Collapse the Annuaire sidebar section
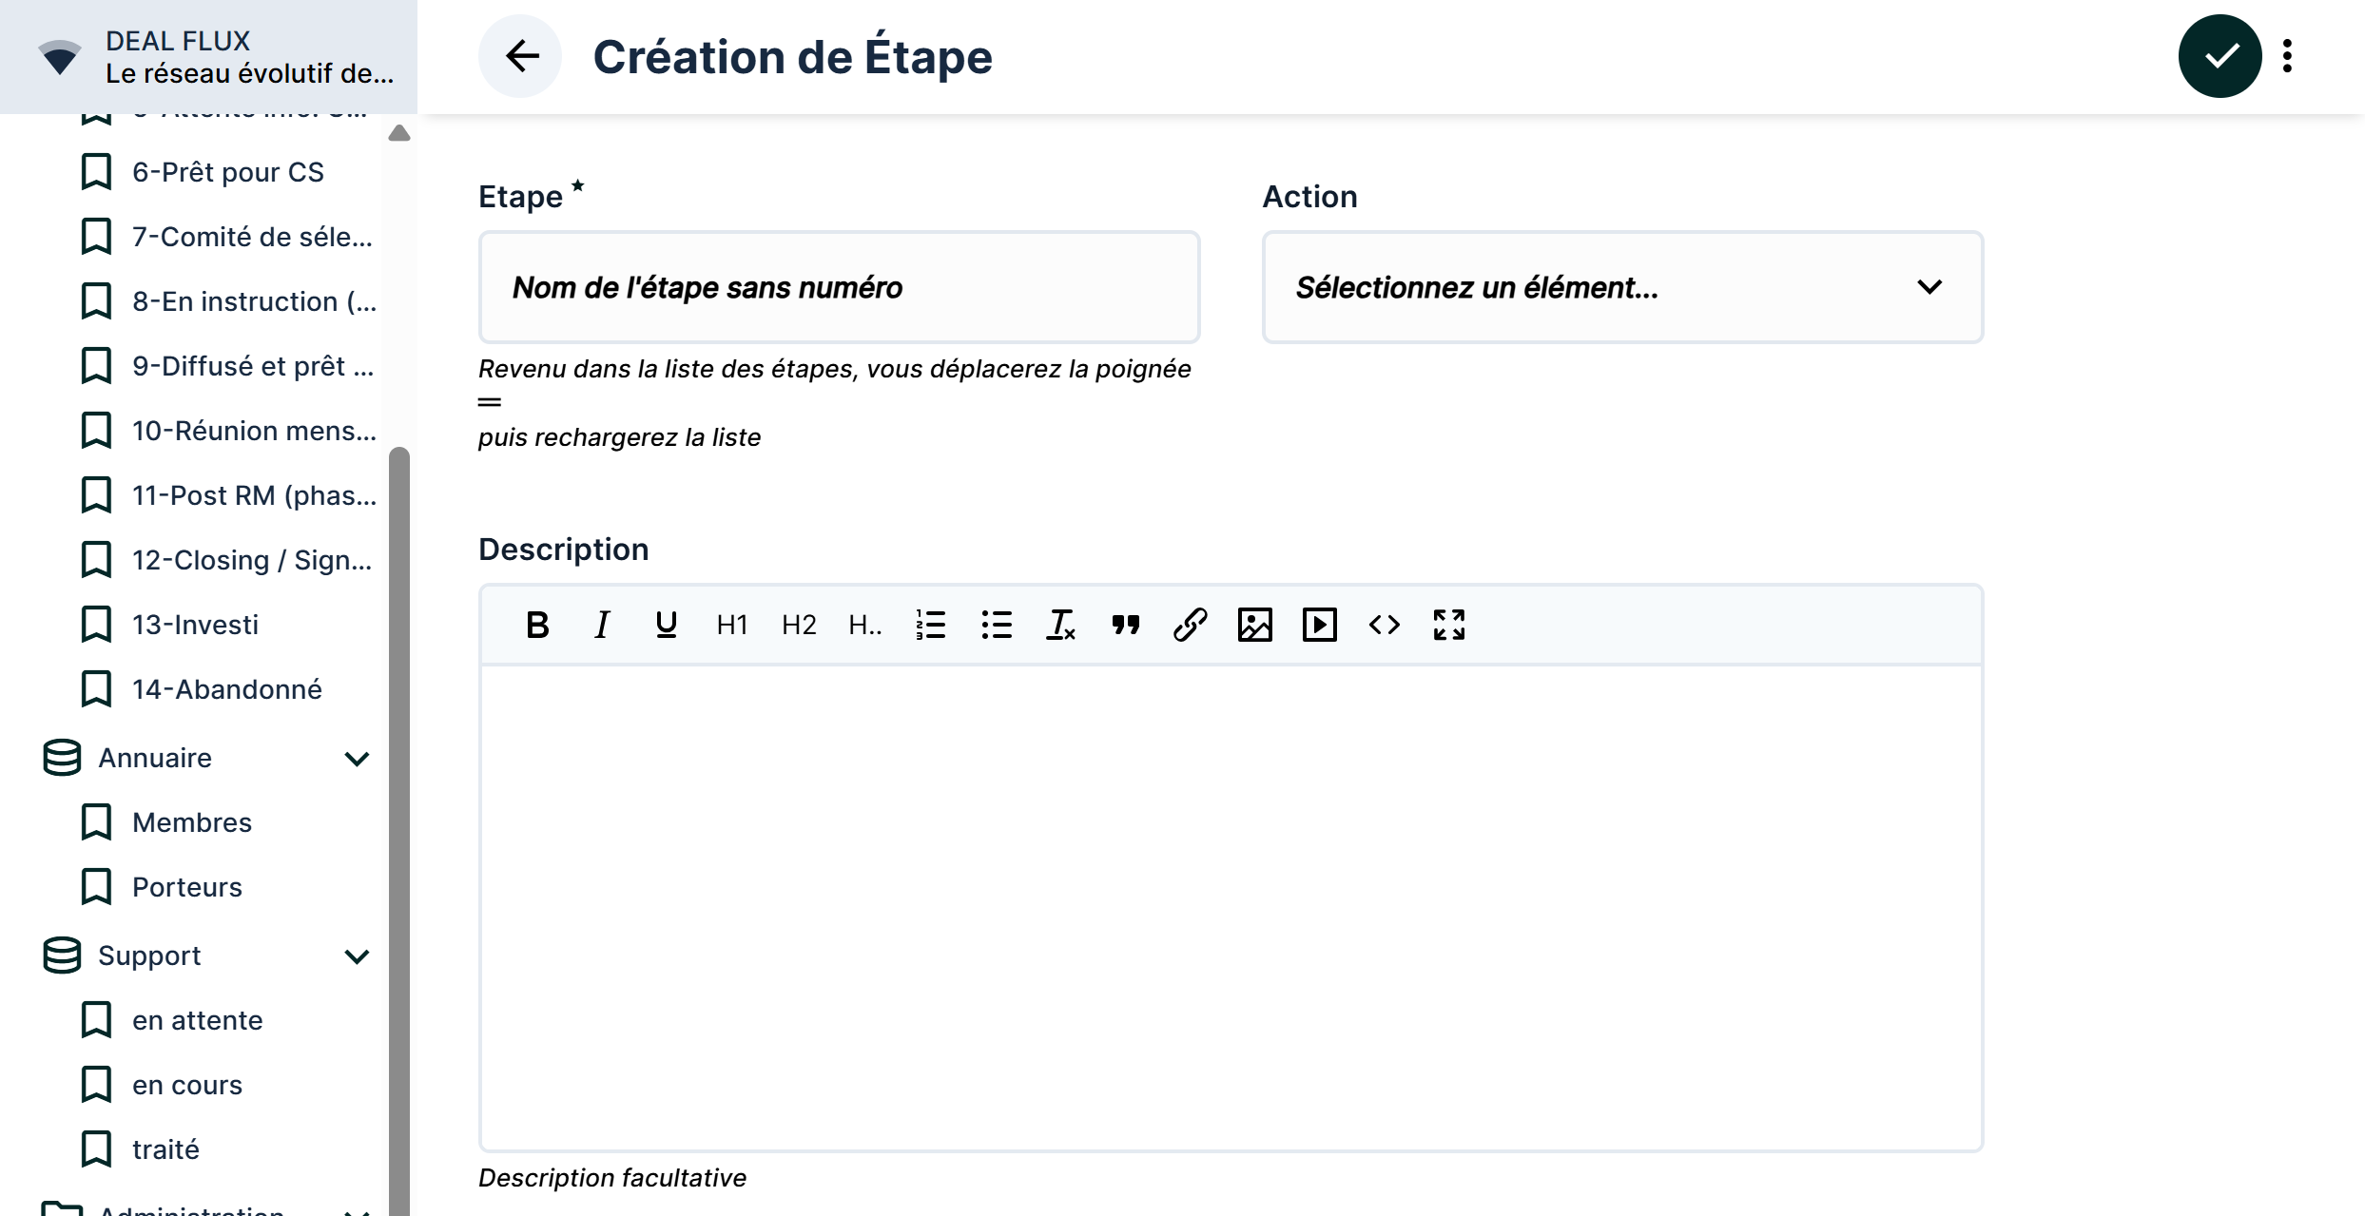 (357, 759)
